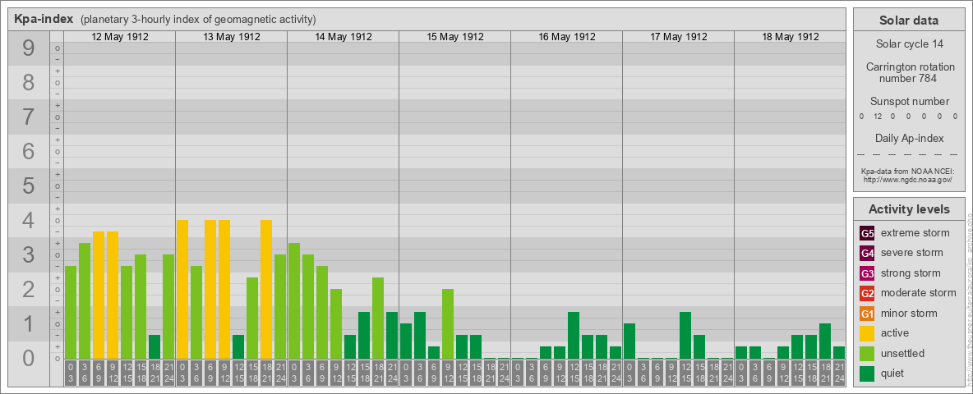The width and height of the screenshot is (973, 394).
Task: Click the 21-24 time label under 18 May
Action: pos(839,373)
